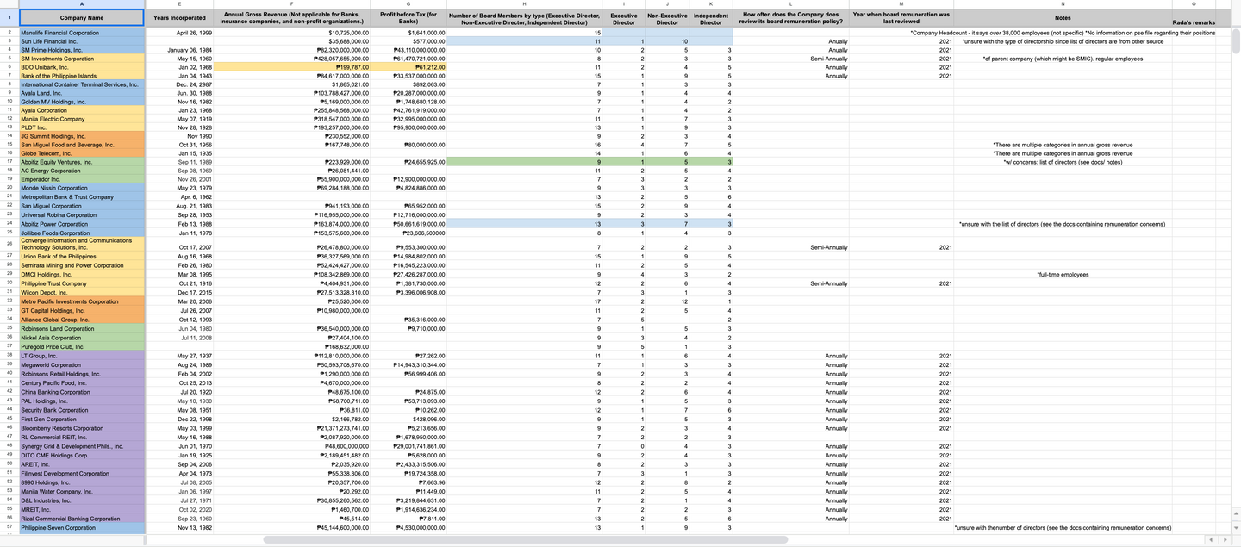Click Metro Pacific Investments Corporation cell
1241x547 pixels.
(x=81, y=301)
